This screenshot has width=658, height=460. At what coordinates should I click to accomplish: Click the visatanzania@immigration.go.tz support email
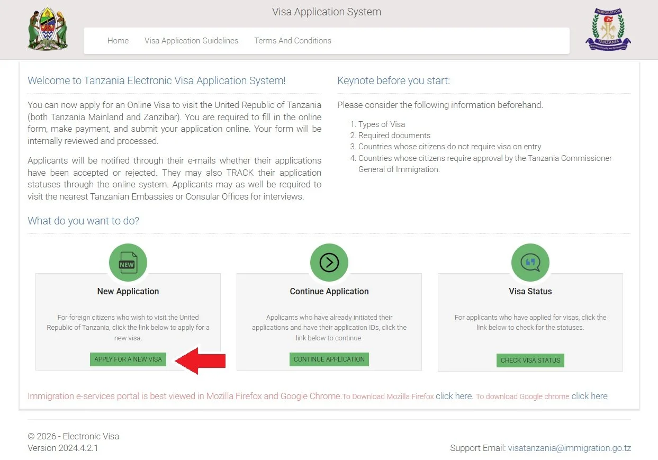point(570,448)
